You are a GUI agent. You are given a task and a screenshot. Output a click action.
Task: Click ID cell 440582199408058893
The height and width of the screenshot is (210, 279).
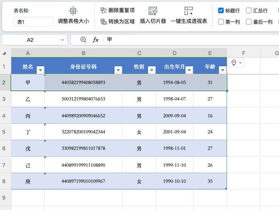point(83,82)
